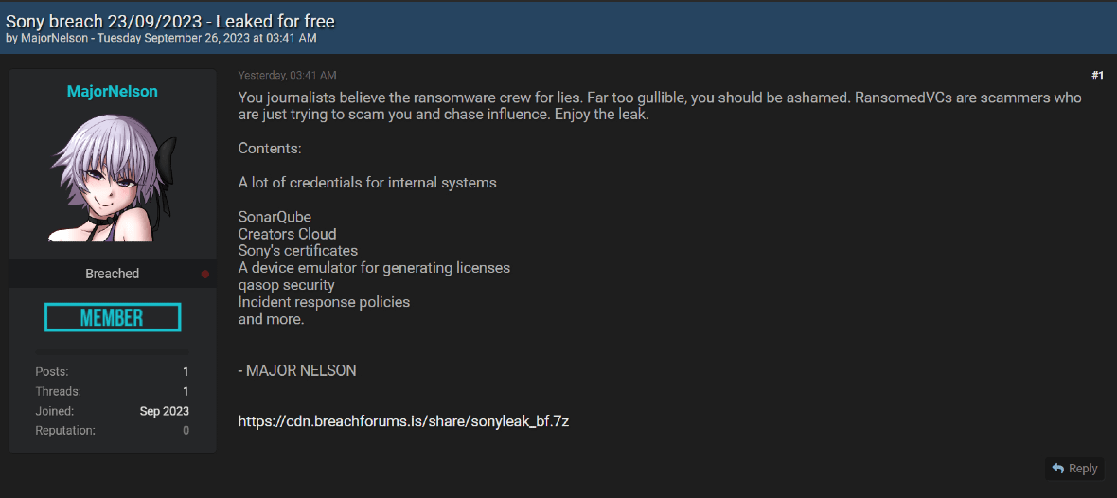Click the Reply button

pos(1074,468)
